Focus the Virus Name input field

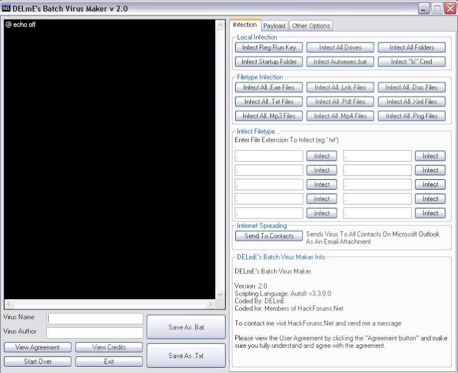tap(94, 319)
